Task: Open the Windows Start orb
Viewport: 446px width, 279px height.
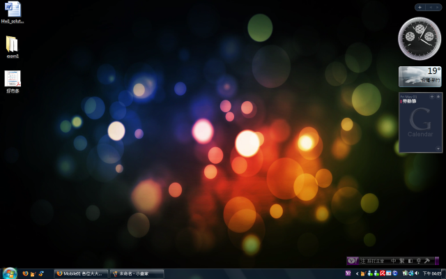Action: click(10, 273)
